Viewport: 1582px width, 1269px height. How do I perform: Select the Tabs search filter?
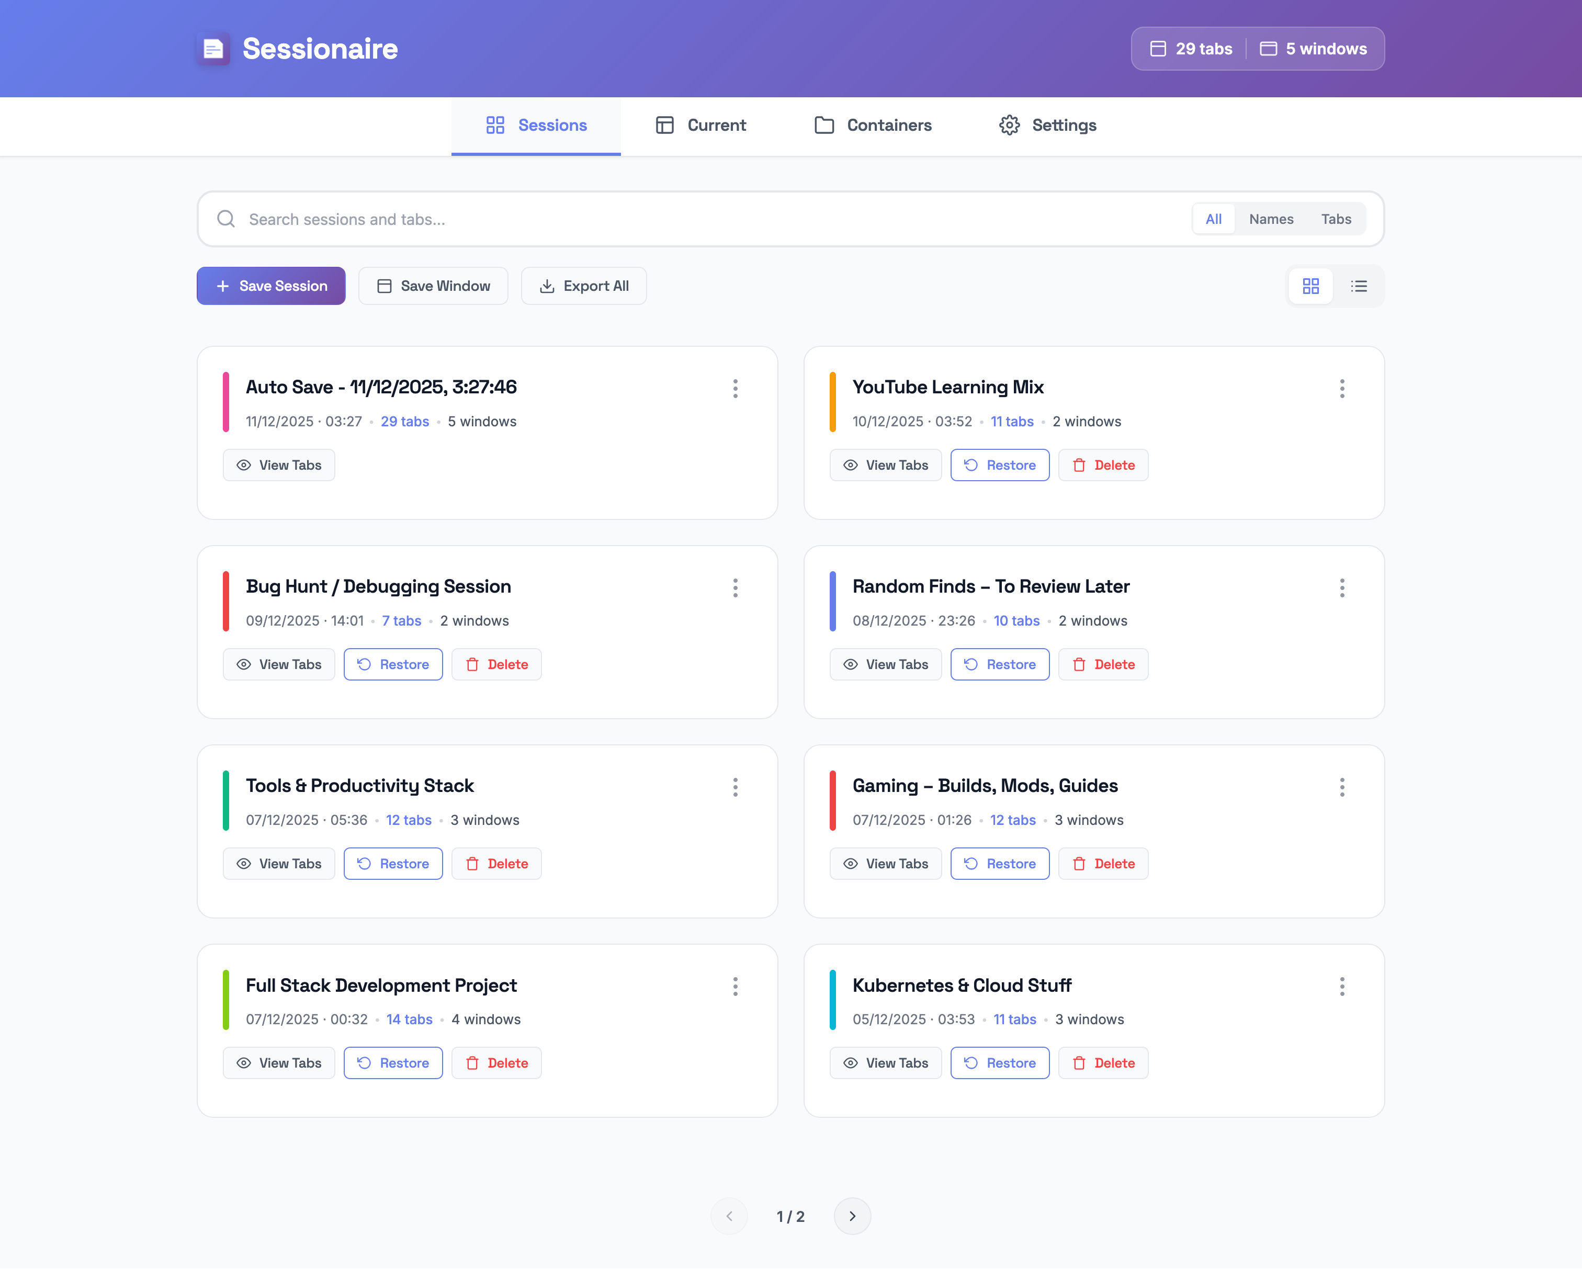pos(1336,219)
